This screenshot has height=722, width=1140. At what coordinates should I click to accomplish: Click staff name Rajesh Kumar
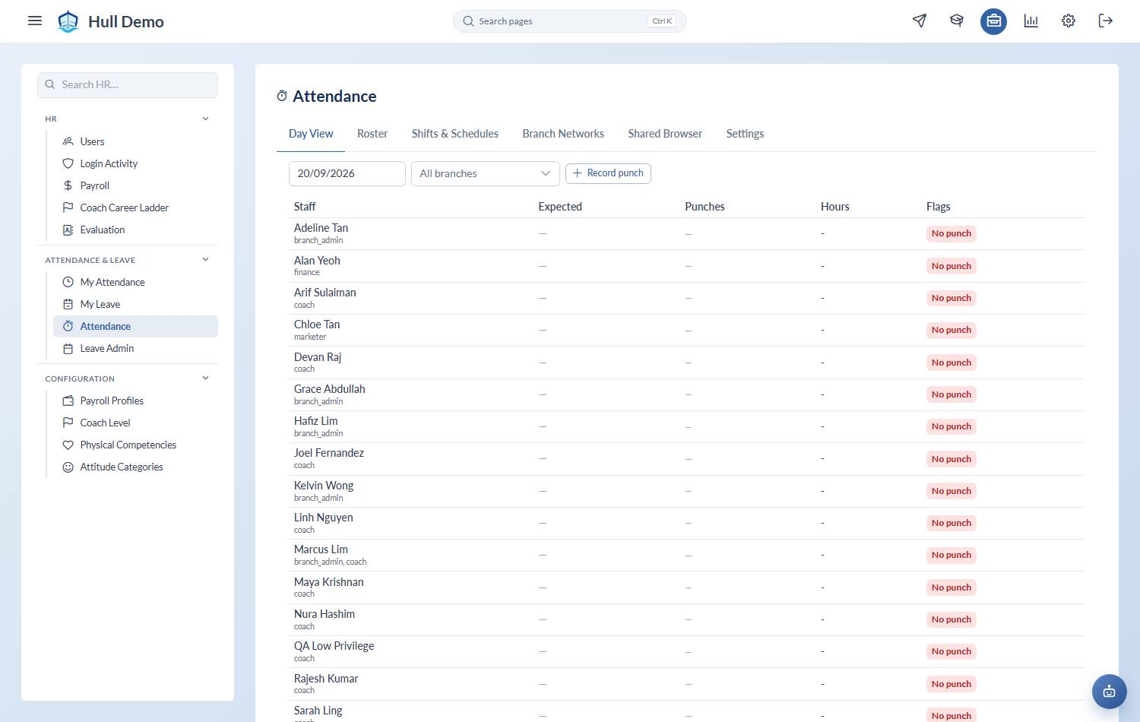click(326, 679)
